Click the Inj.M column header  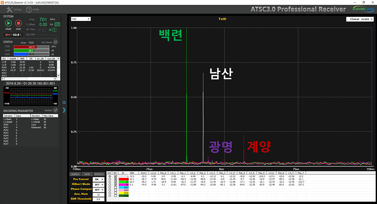click(x=144, y=173)
